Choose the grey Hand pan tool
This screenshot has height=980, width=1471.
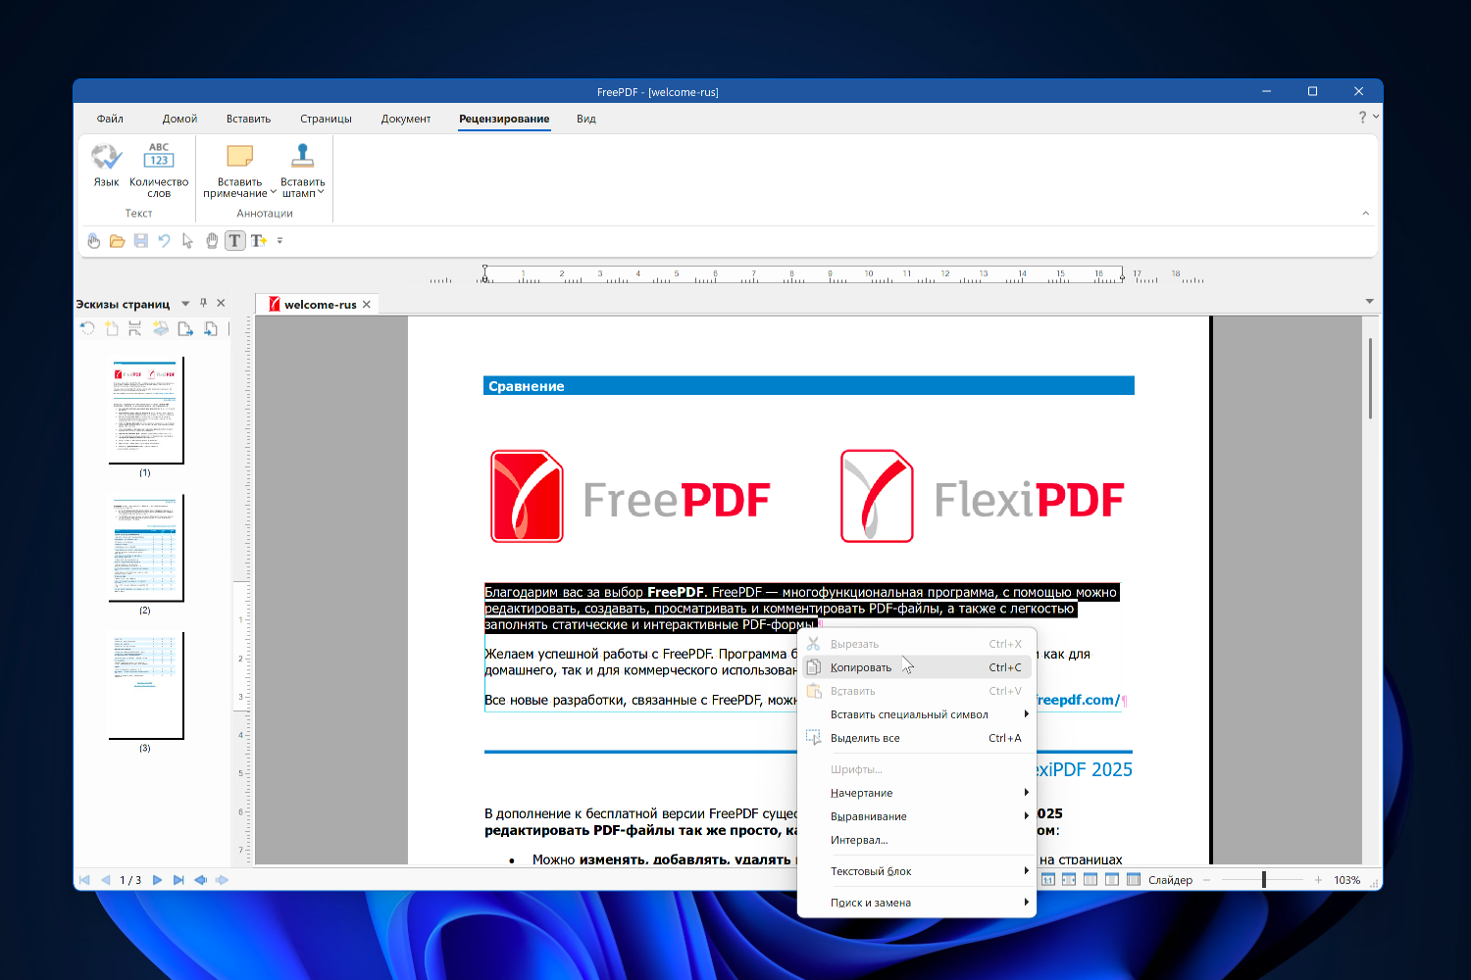tap(212, 241)
